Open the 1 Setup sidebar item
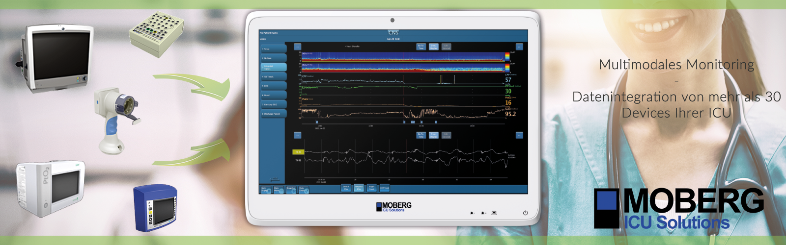 [x=273, y=49]
